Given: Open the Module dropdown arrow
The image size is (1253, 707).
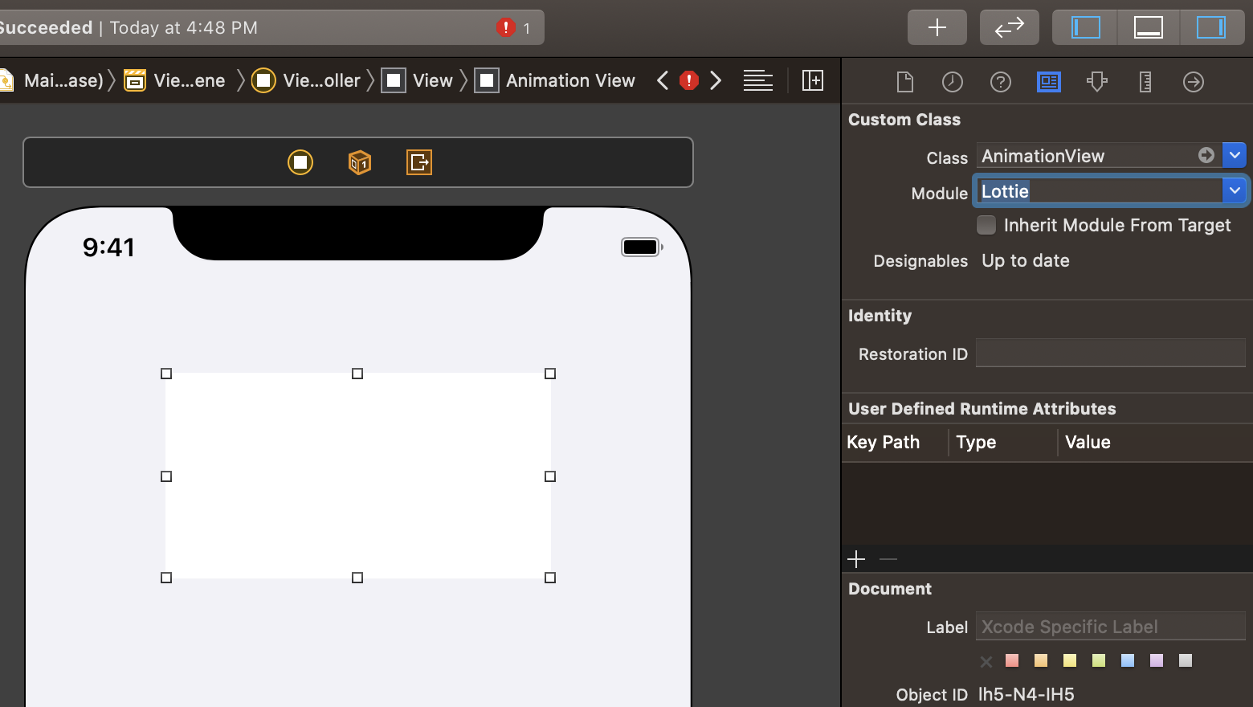Looking at the screenshot, I should click(x=1234, y=190).
